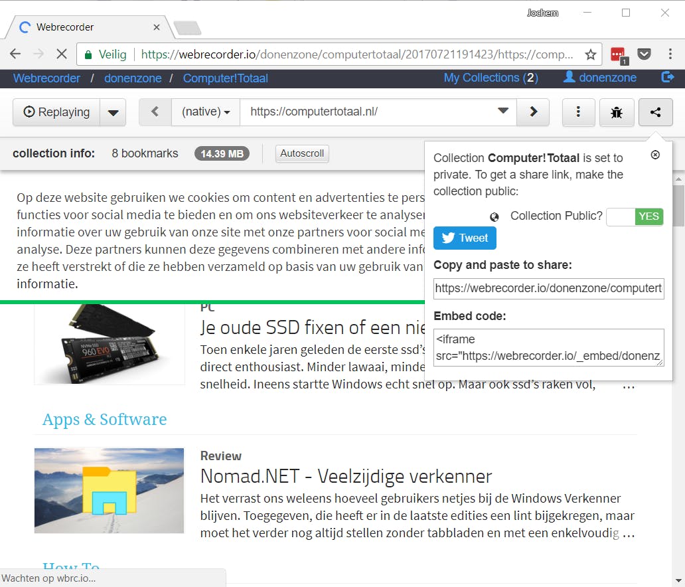Click the logout icon in Webrecorder header

(668, 78)
